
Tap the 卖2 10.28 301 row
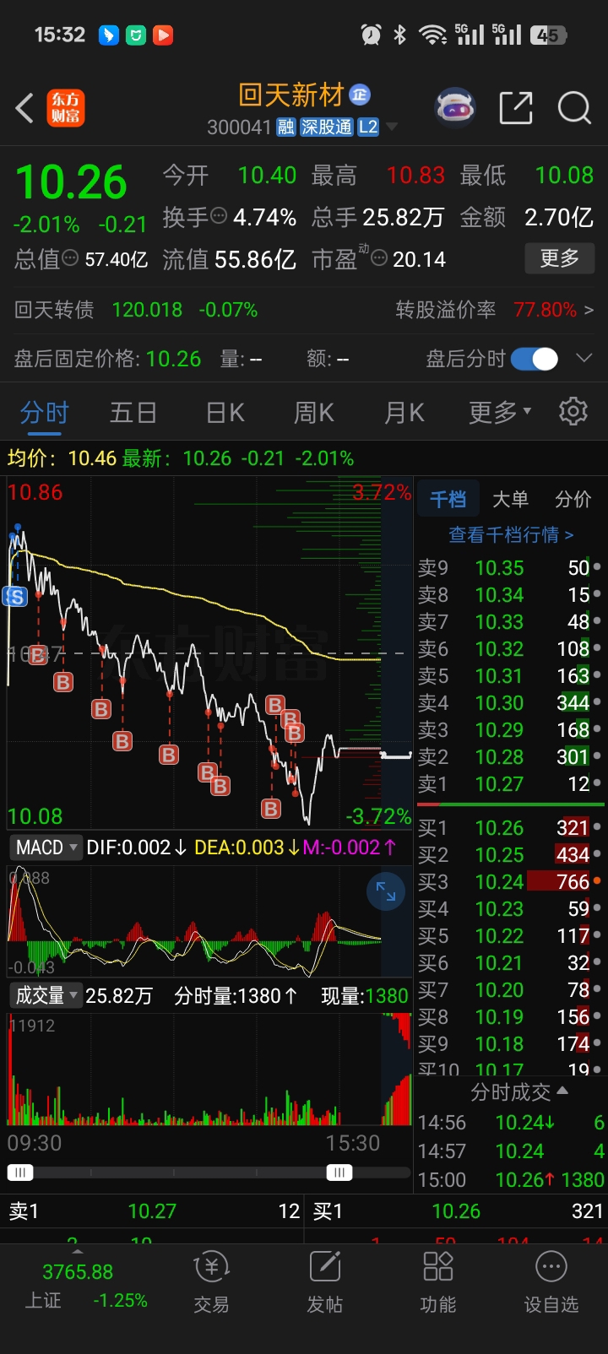point(510,757)
